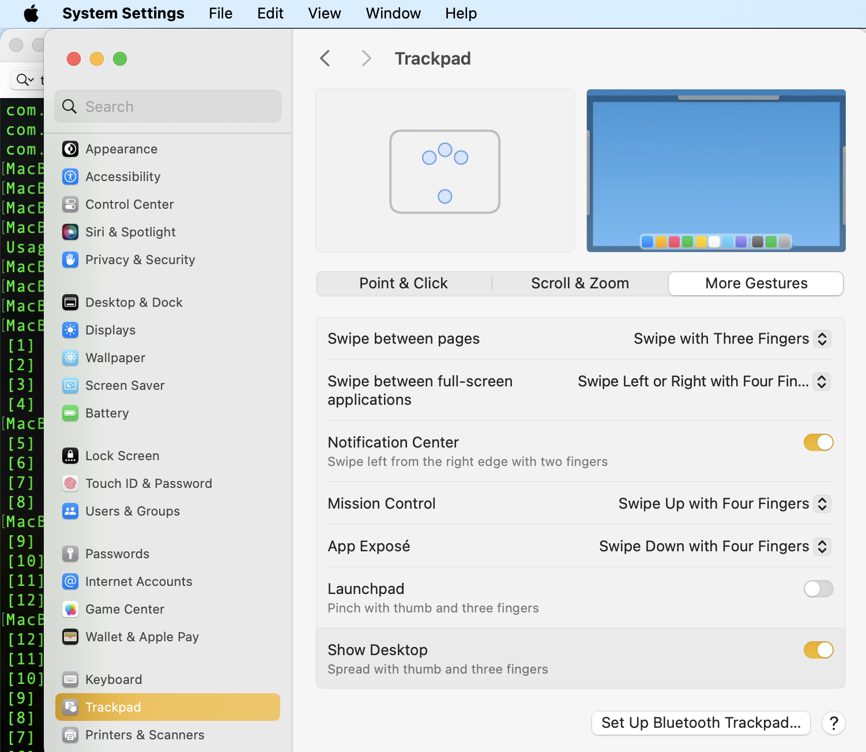The width and height of the screenshot is (866, 752).
Task: Select Game Center label in sidebar
Action: pyautogui.click(x=125, y=609)
